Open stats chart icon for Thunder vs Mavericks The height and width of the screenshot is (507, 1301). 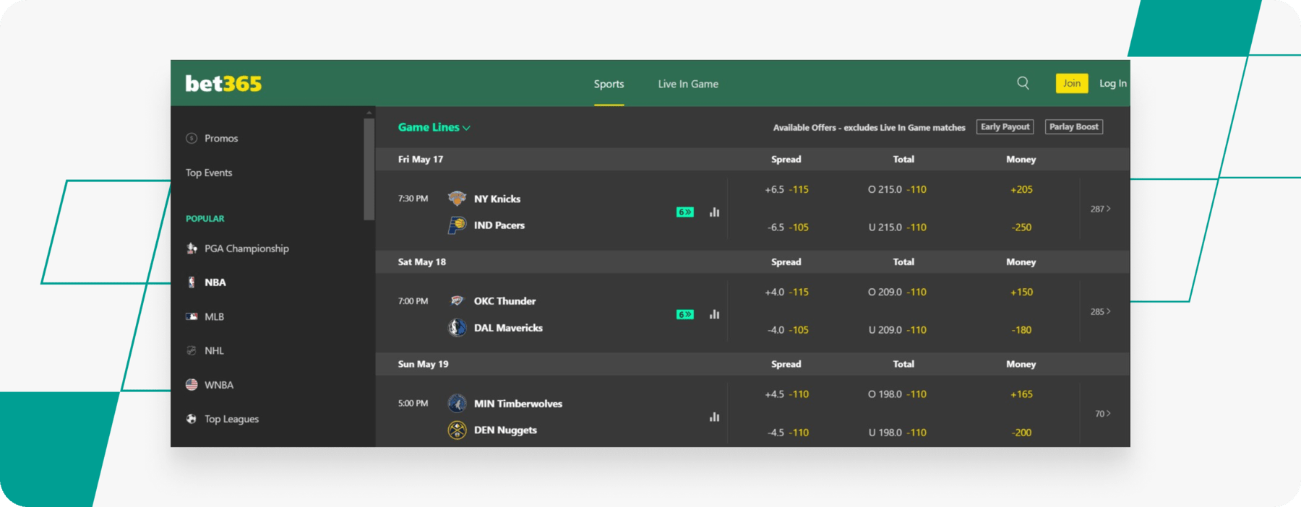714,314
